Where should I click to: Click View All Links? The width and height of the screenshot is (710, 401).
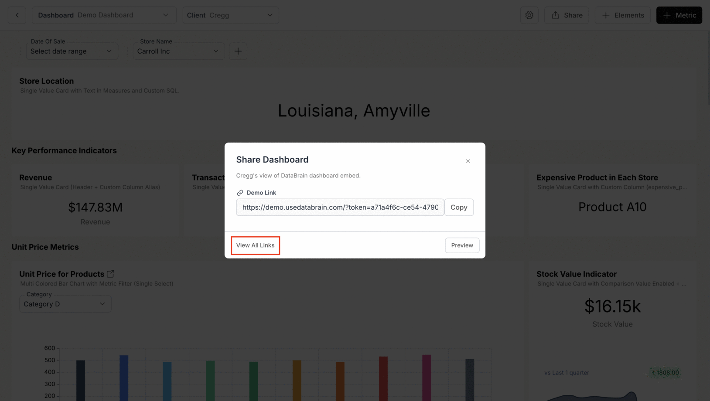(x=255, y=245)
